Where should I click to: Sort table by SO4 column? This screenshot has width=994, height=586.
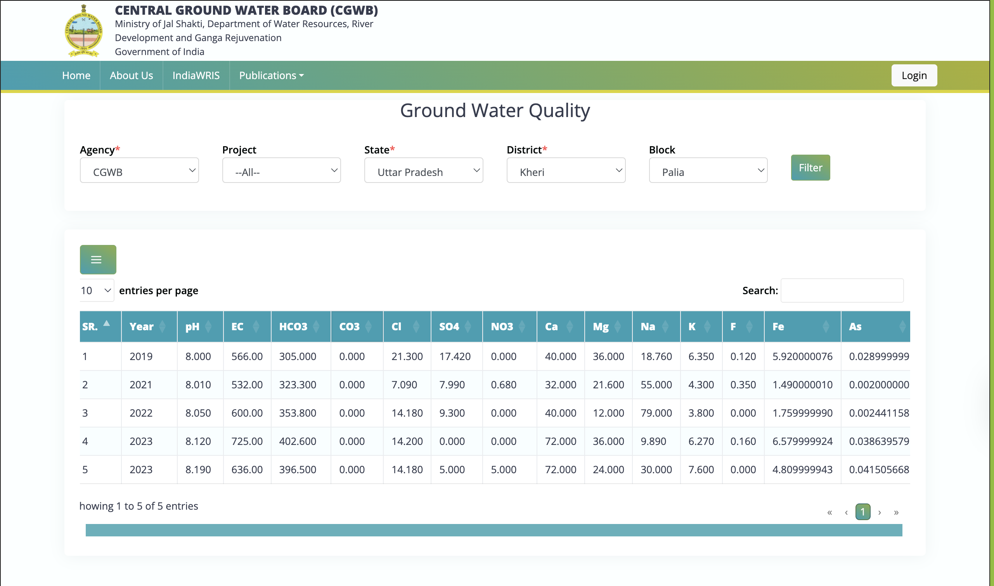click(x=457, y=327)
